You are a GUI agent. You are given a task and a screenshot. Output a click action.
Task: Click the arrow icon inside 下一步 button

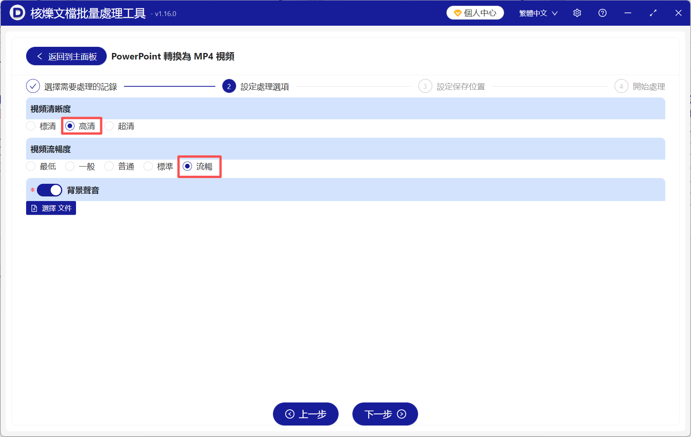pyautogui.click(x=401, y=414)
